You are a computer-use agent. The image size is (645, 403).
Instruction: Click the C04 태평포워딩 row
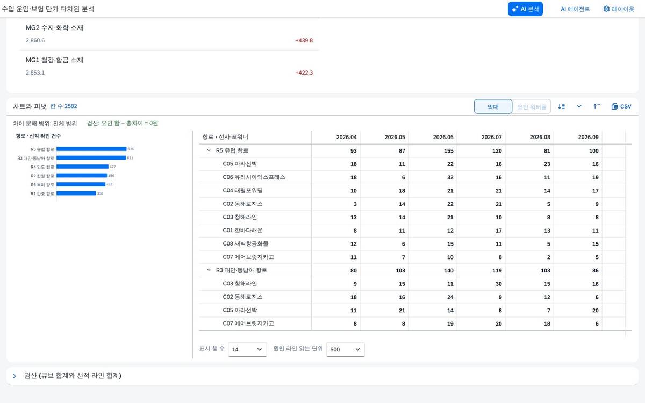412,191
